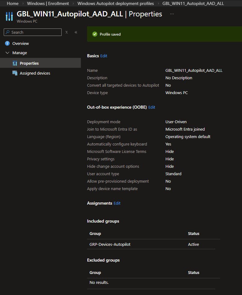The height and width of the screenshot is (295, 242).
Task: Collapse the Manage section chevron
Action: [7, 53]
